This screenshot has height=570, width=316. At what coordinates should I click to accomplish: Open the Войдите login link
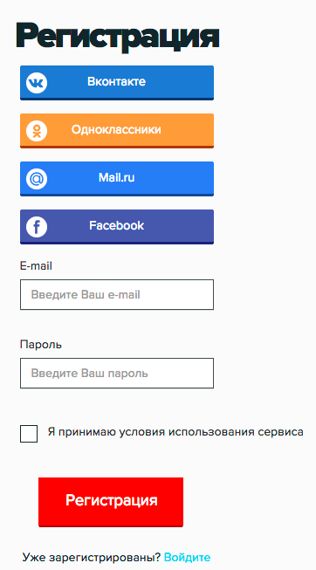(x=188, y=557)
